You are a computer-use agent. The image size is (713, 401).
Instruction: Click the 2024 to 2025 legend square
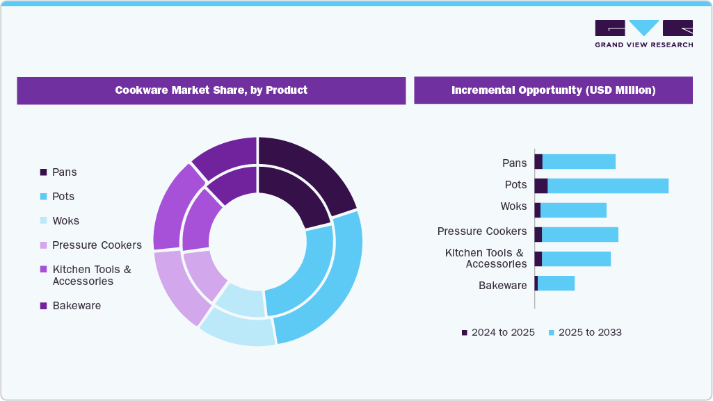463,332
